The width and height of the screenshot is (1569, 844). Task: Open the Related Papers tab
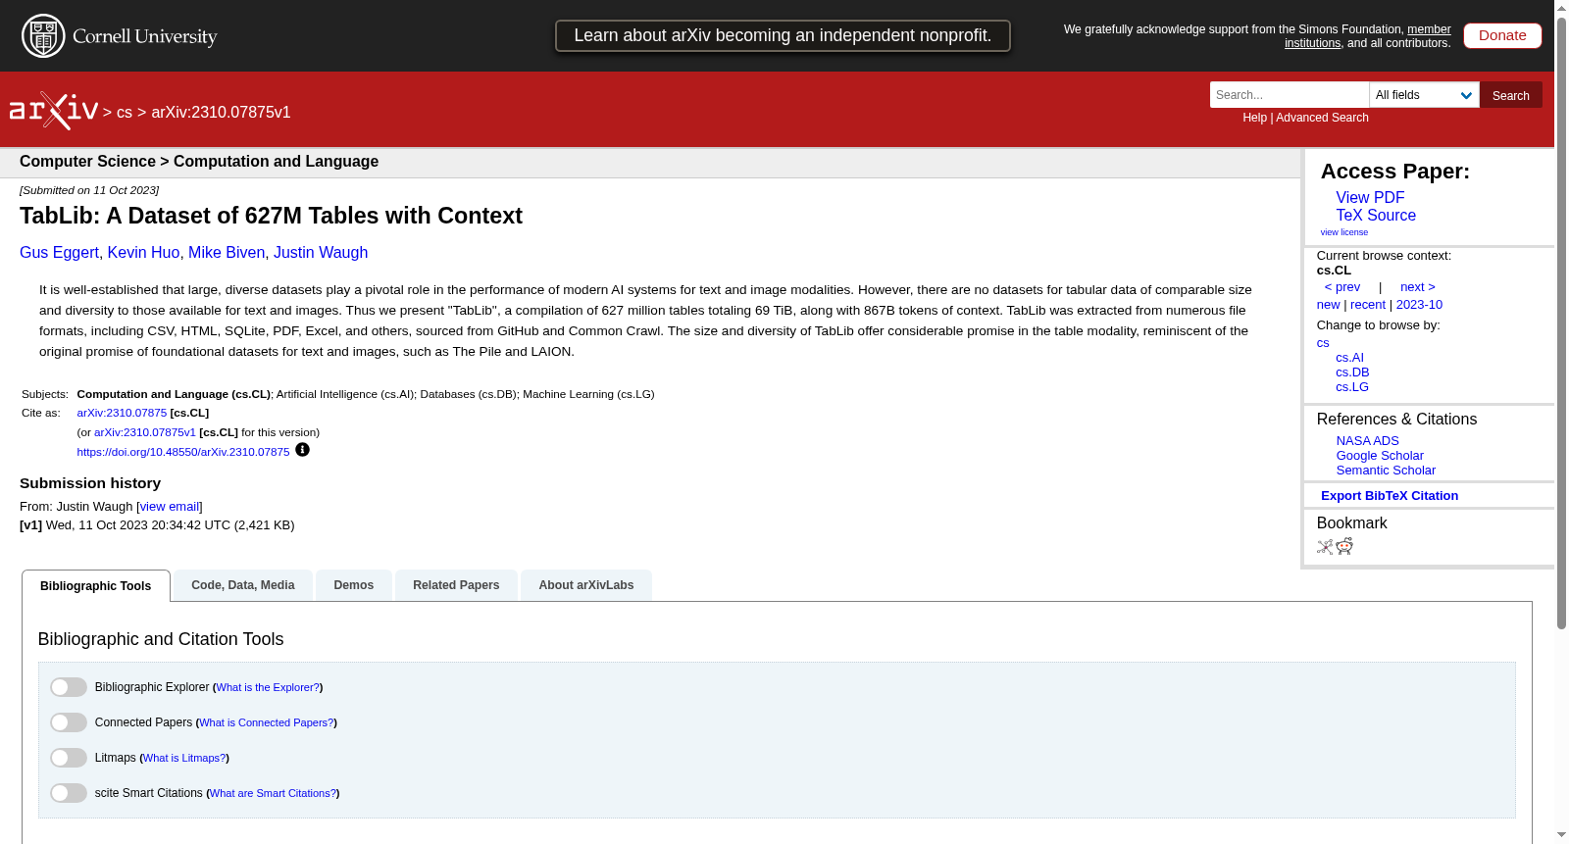(x=456, y=585)
